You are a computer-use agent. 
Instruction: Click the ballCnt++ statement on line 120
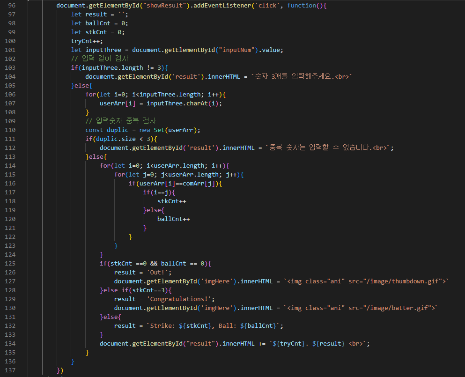(173, 219)
